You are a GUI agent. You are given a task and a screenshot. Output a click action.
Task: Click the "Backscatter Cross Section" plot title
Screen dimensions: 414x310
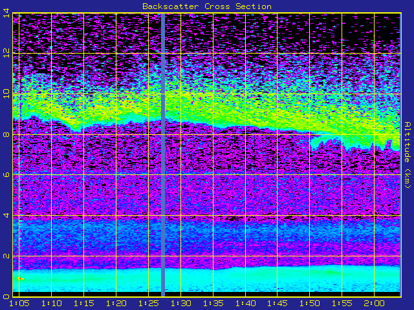(x=207, y=6)
